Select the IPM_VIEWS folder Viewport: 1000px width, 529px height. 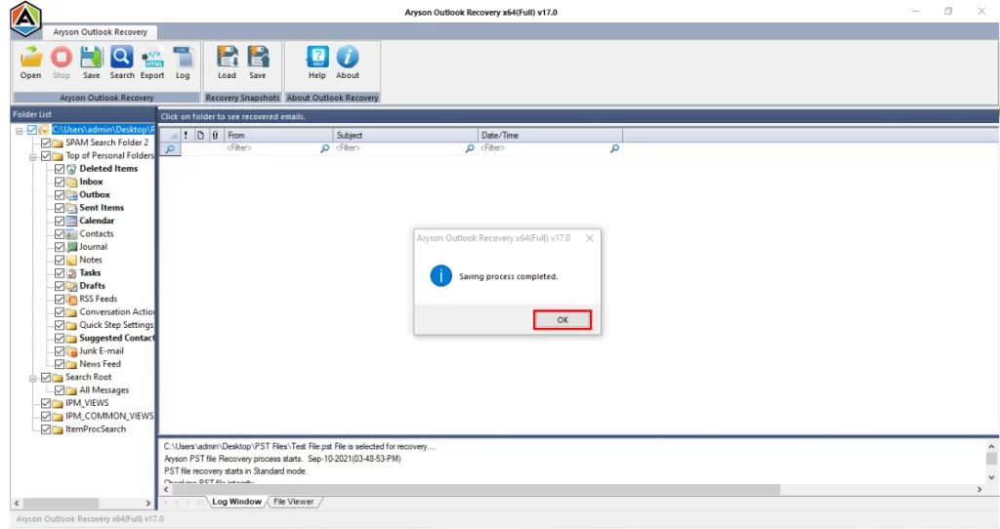click(87, 403)
